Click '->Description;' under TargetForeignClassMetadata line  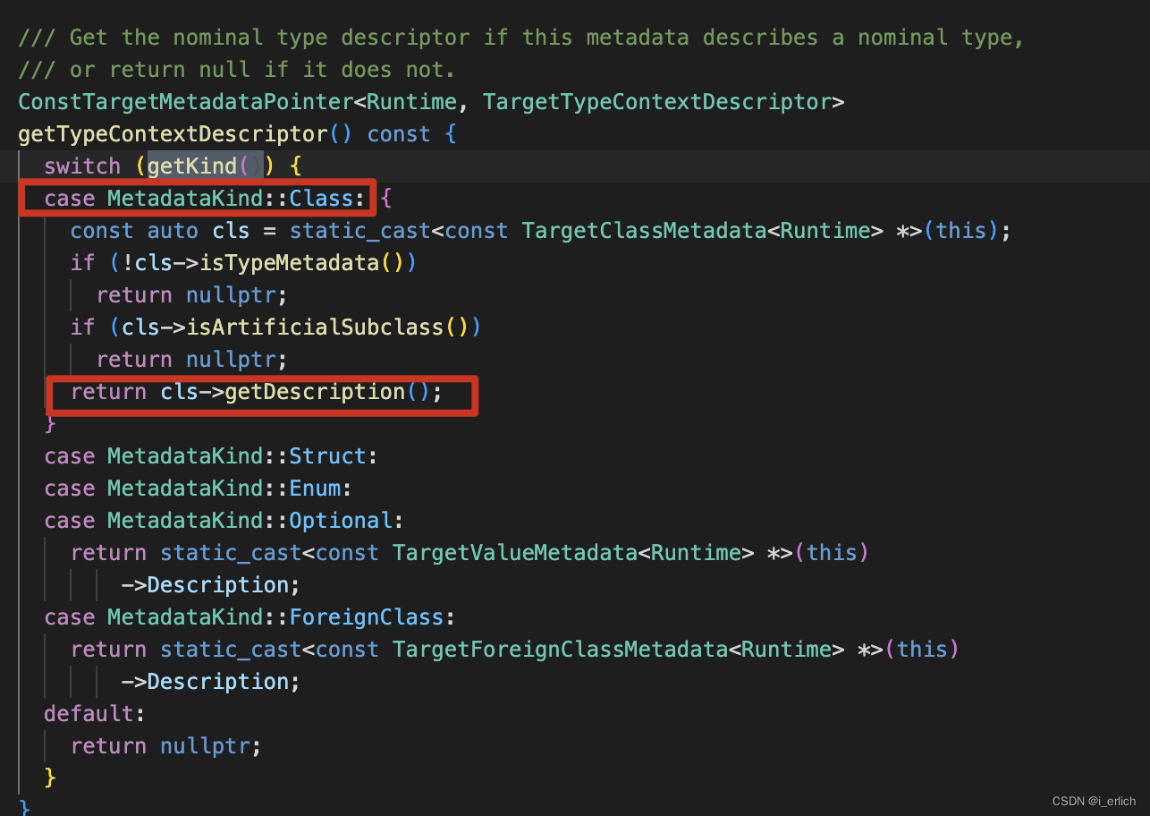pyautogui.click(x=211, y=682)
